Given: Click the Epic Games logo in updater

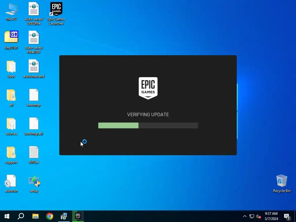Looking at the screenshot, I should click(x=148, y=88).
